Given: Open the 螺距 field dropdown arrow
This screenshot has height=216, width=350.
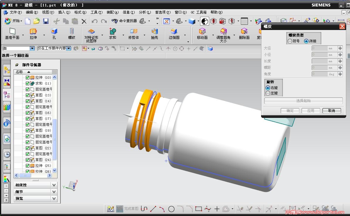Looking at the screenshot, I should coord(340,68).
